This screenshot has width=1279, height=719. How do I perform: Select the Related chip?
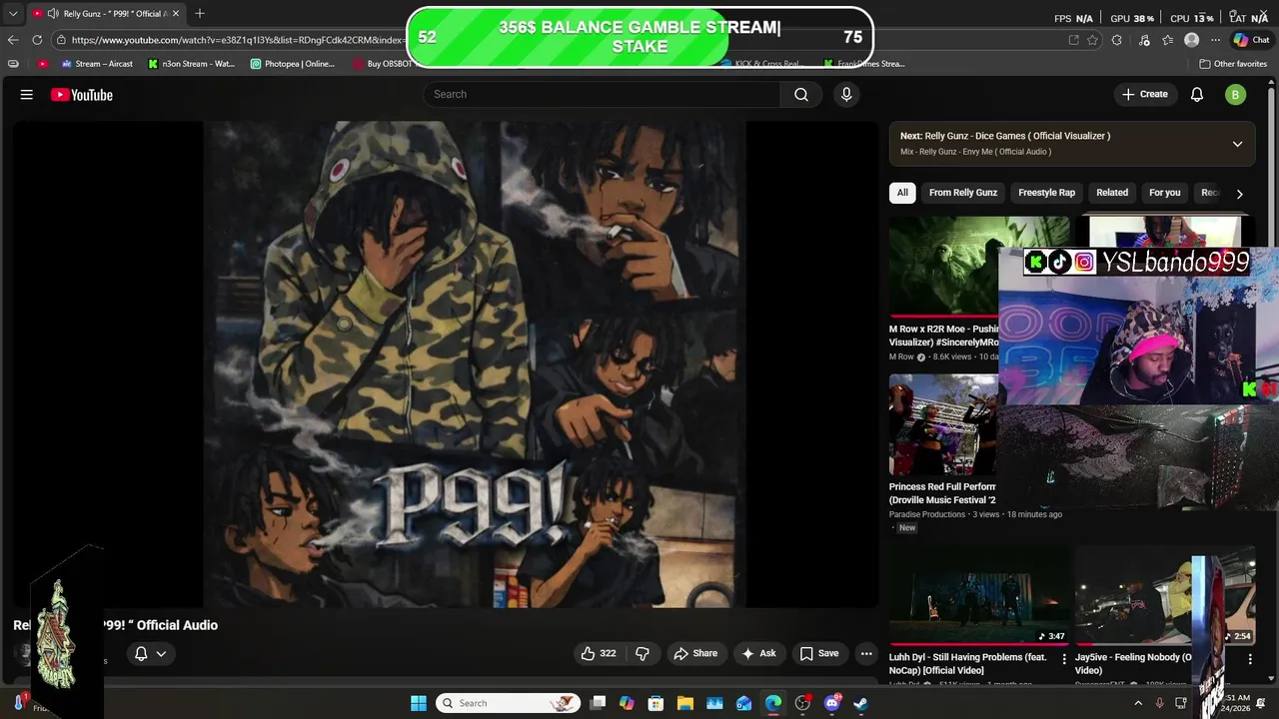click(1112, 193)
